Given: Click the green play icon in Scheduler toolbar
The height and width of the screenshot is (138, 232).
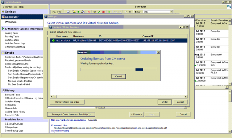Looking at the screenshot, I should pos(109,12).
